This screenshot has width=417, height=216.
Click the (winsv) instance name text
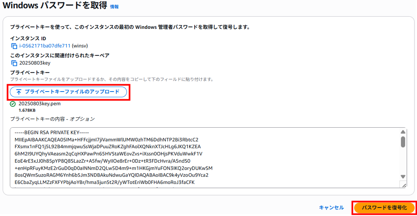(x=80, y=46)
